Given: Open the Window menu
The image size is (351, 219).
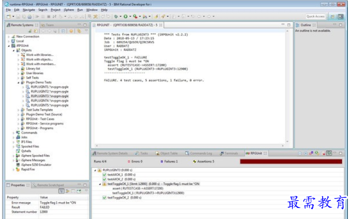Looking at the screenshot, I should coord(92,10).
